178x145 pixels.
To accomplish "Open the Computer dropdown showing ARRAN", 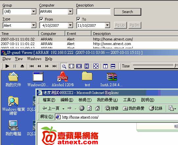I will coord(70,11).
